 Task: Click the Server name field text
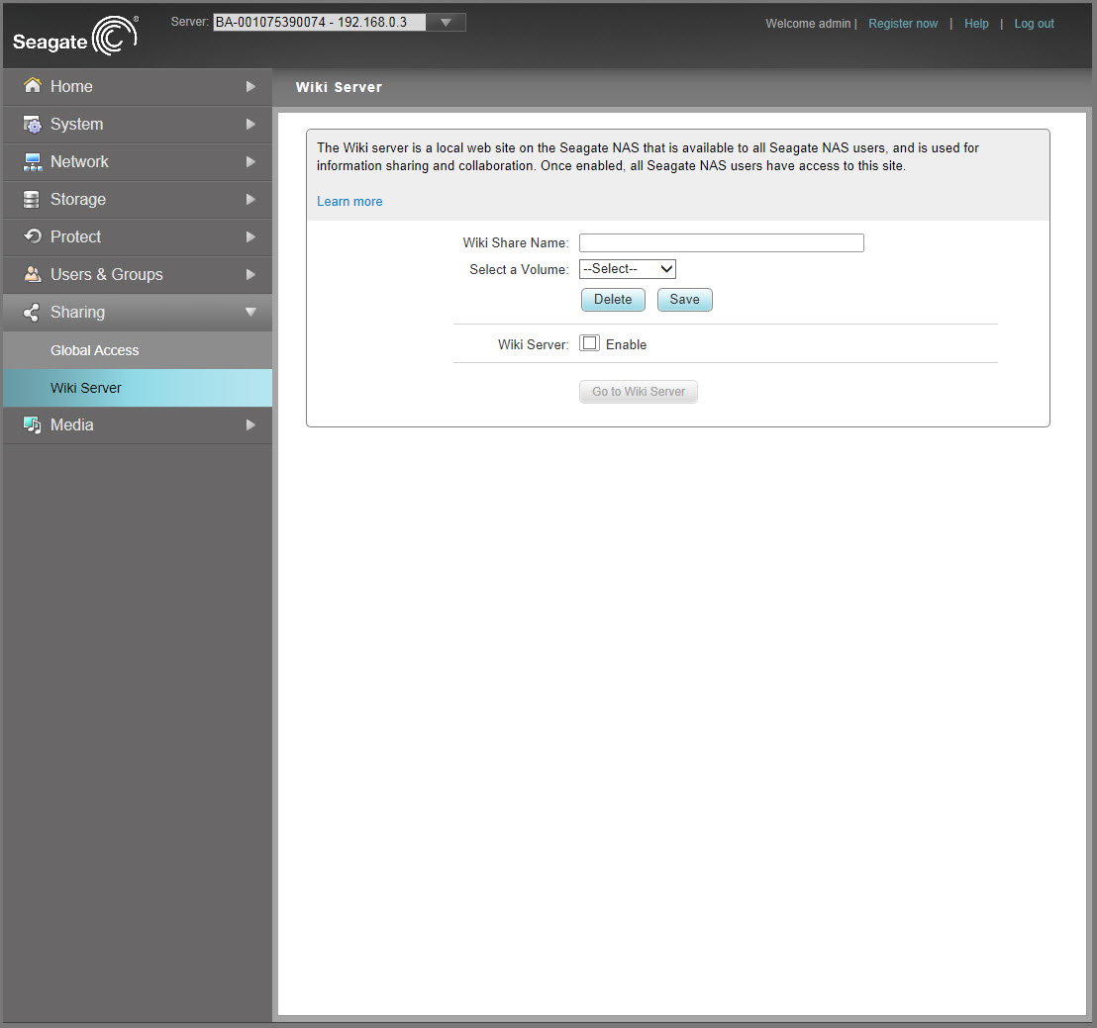click(x=319, y=23)
